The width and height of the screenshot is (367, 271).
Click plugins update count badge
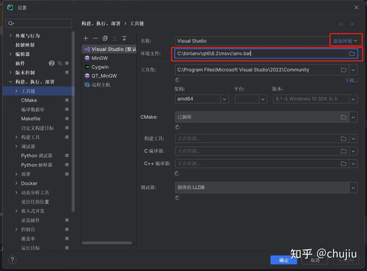[x=51, y=63]
